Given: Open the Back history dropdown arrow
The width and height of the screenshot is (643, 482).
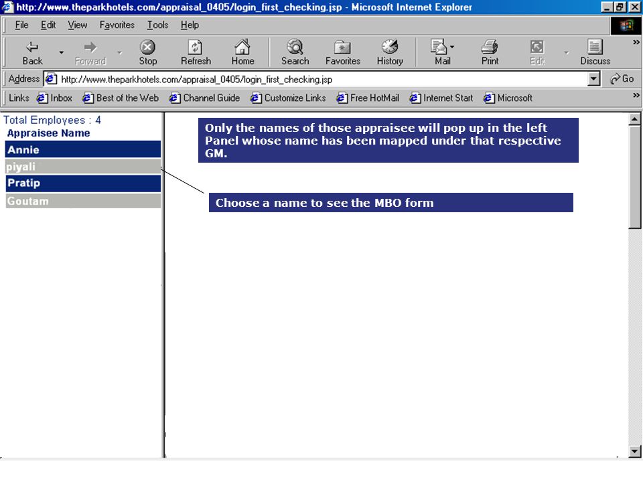Looking at the screenshot, I should (x=61, y=52).
